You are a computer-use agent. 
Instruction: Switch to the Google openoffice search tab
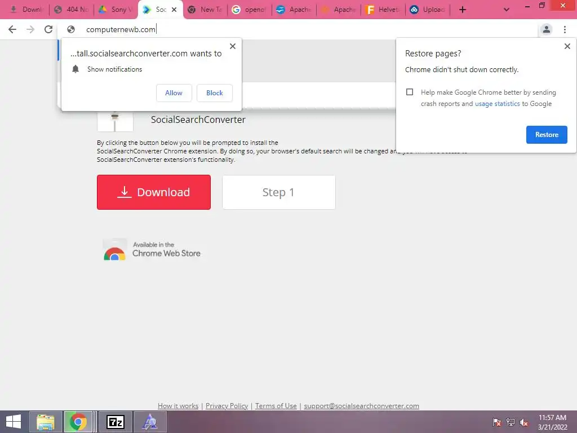[x=249, y=10]
